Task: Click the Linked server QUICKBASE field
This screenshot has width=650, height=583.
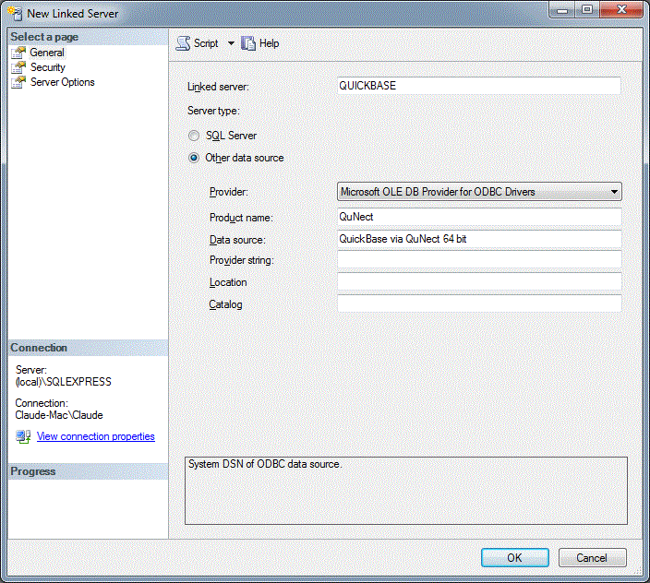Action: (x=479, y=86)
